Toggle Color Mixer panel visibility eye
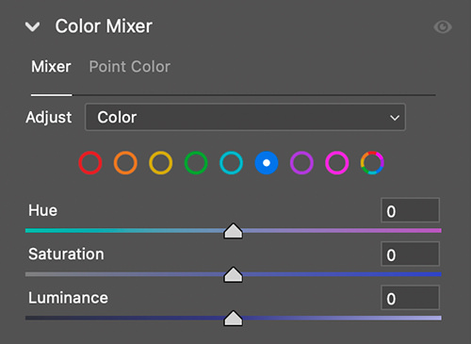Screen dimensions: 471x344 [x=443, y=27]
